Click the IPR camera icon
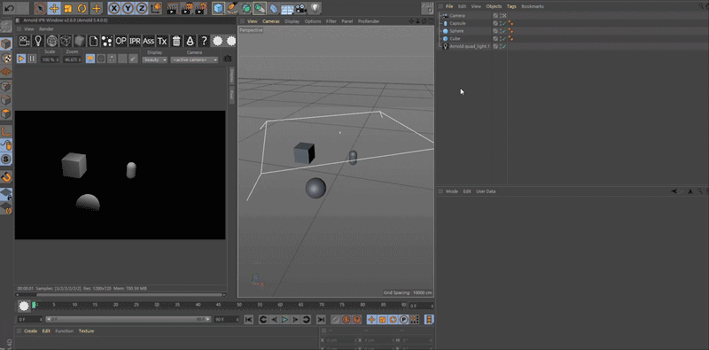Viewport: 709px width, 350px height. (25, 41)
